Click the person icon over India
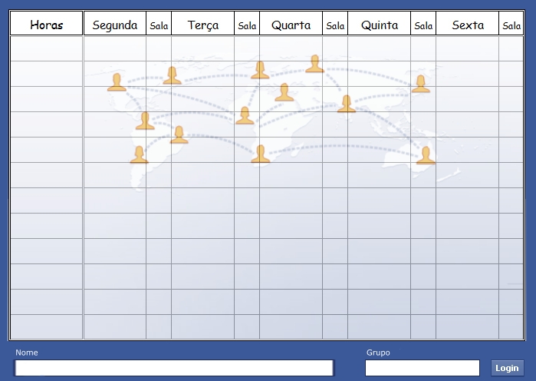The width and height of the screenshot is (536, 381). coord(347,104)
